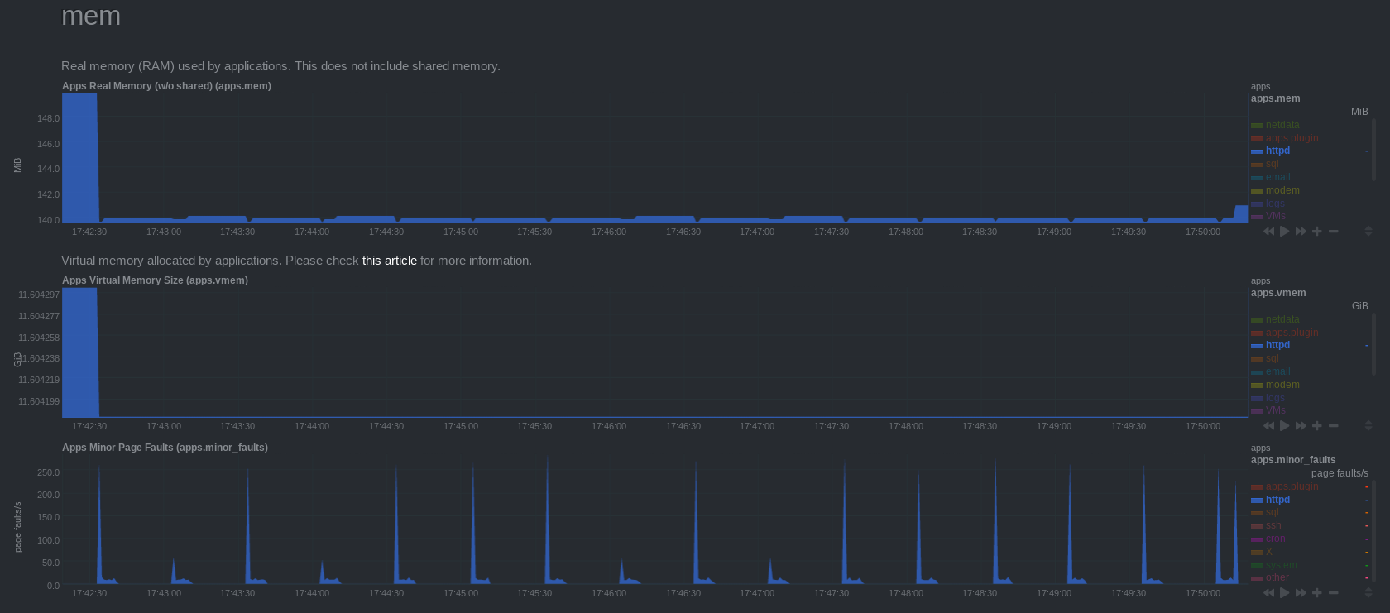Toggle email dimension in apps.vmem legend

(x=1277, y=371)
